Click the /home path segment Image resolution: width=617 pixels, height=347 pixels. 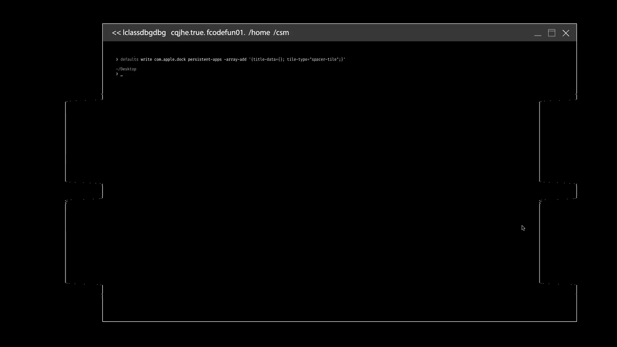pos(259,33)
